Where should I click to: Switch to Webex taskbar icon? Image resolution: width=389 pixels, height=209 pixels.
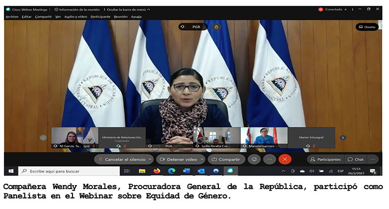coord(230,171)
